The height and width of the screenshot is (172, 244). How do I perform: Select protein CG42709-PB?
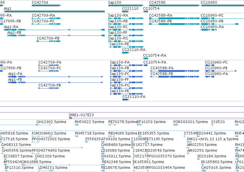point(48,88)
